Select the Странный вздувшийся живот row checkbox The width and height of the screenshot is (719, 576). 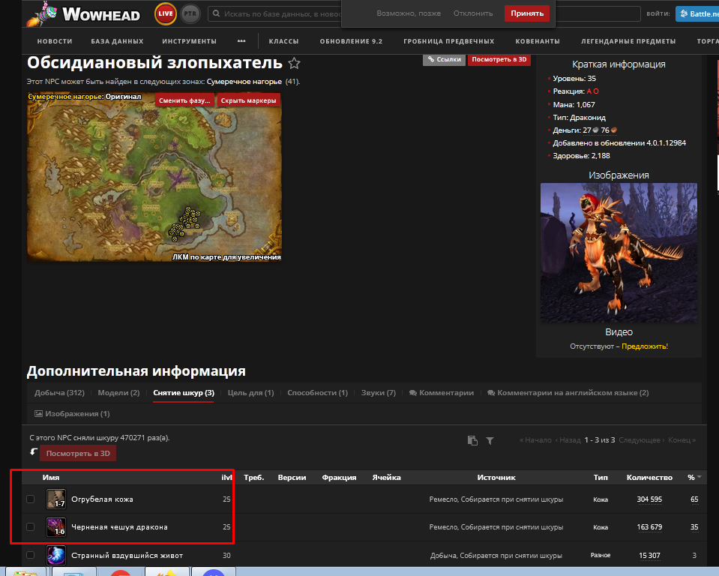(x=30, y=556)
